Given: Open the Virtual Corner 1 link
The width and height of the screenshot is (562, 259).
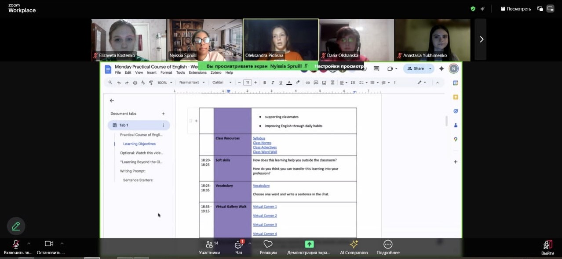Looking at the screenshot, I should [264, 206].
